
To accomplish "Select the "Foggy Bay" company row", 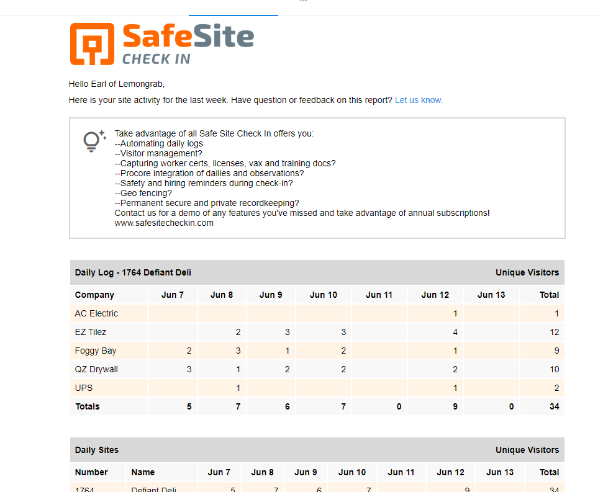I will (317, 351).
